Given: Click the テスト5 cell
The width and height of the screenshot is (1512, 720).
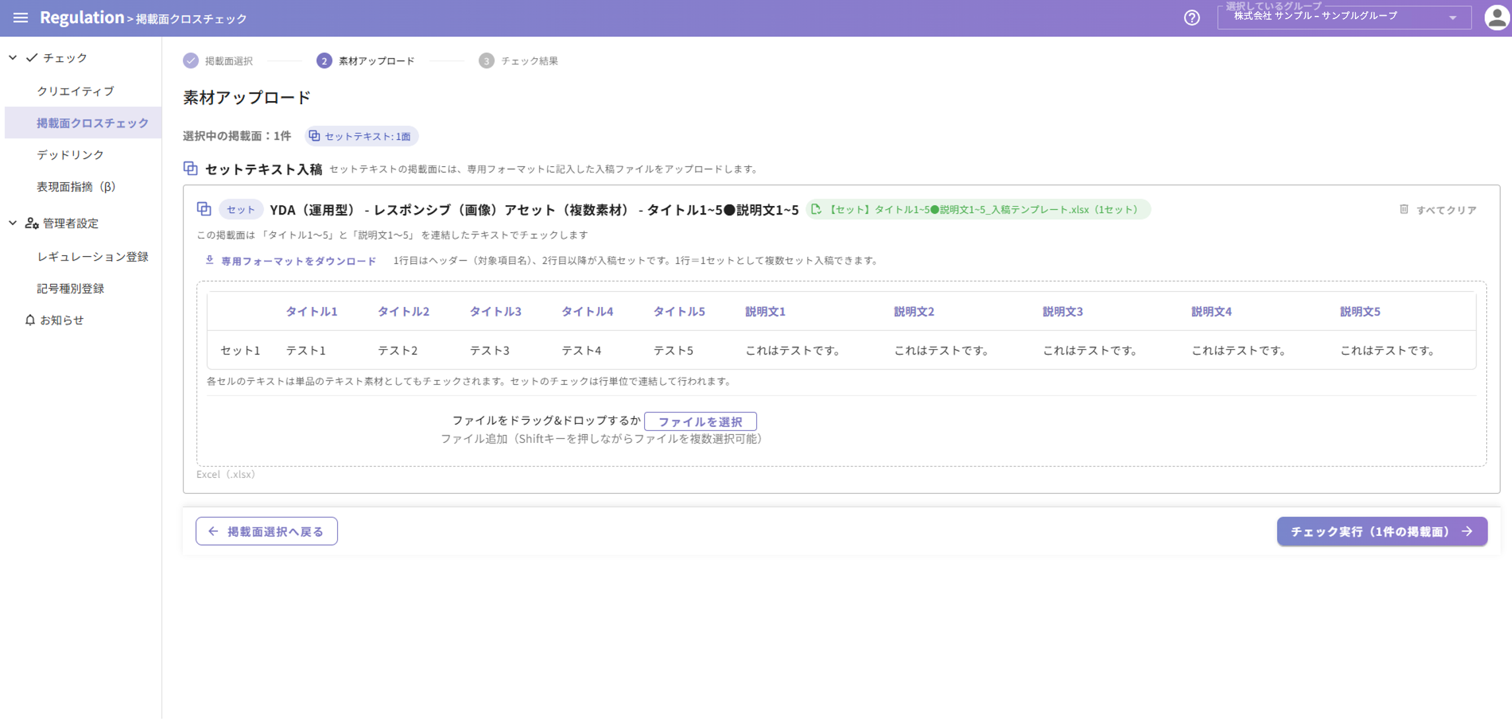Looking at the screenshot, I should click(x=673, y=350).
